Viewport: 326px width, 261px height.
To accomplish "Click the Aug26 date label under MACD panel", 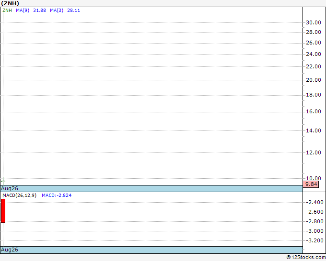I will coord(10,250).
